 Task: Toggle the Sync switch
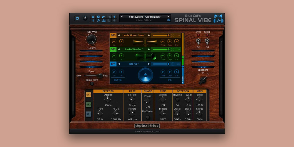(198, 41)
